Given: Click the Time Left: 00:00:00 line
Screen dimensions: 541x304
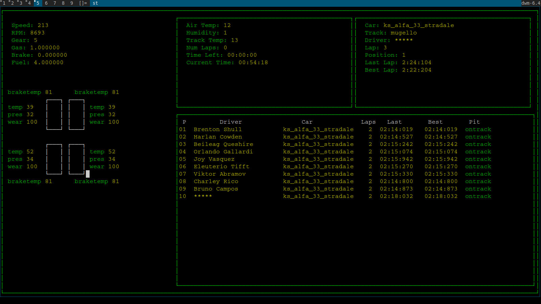Looking at the screenshot, I should coord(221,55).
